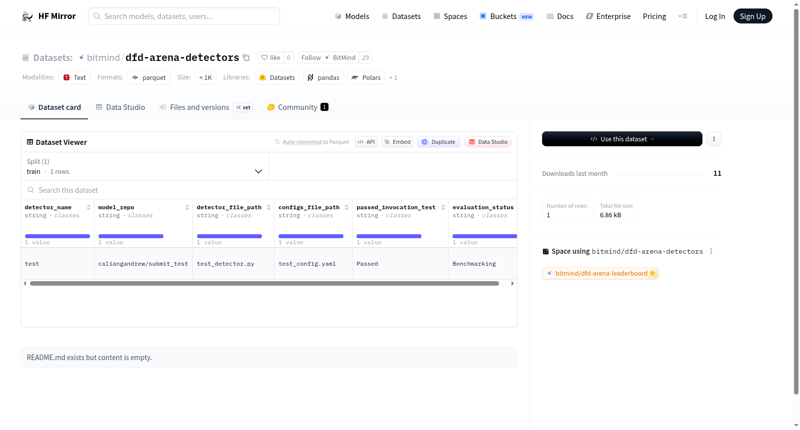Sort the detector_file_path column

(268, 207)
